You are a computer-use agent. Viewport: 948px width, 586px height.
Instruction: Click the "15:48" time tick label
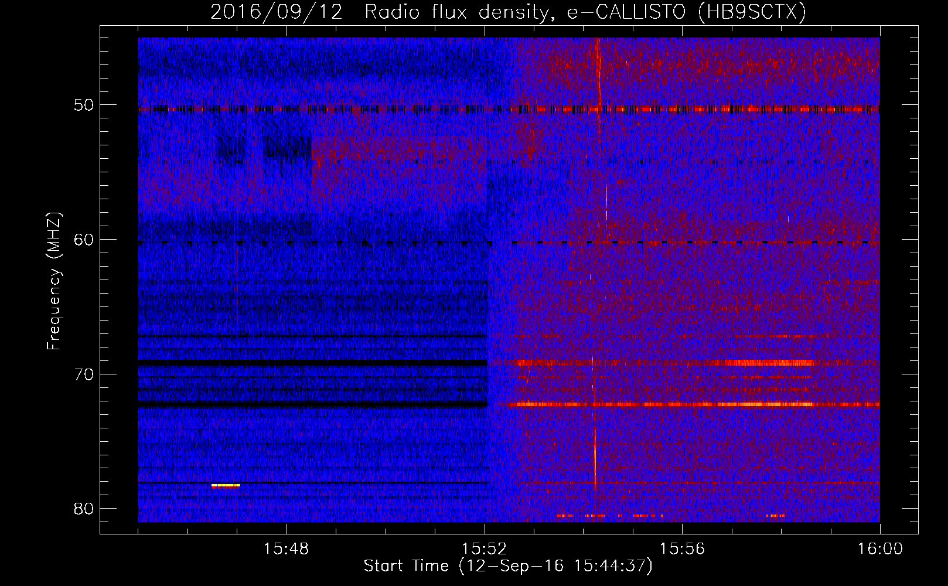(286, 549)
